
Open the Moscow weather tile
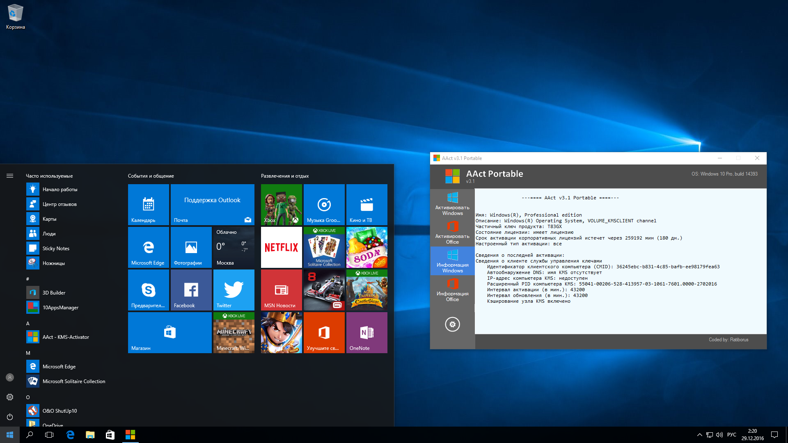pyautogui.click(x=234, y=247)
